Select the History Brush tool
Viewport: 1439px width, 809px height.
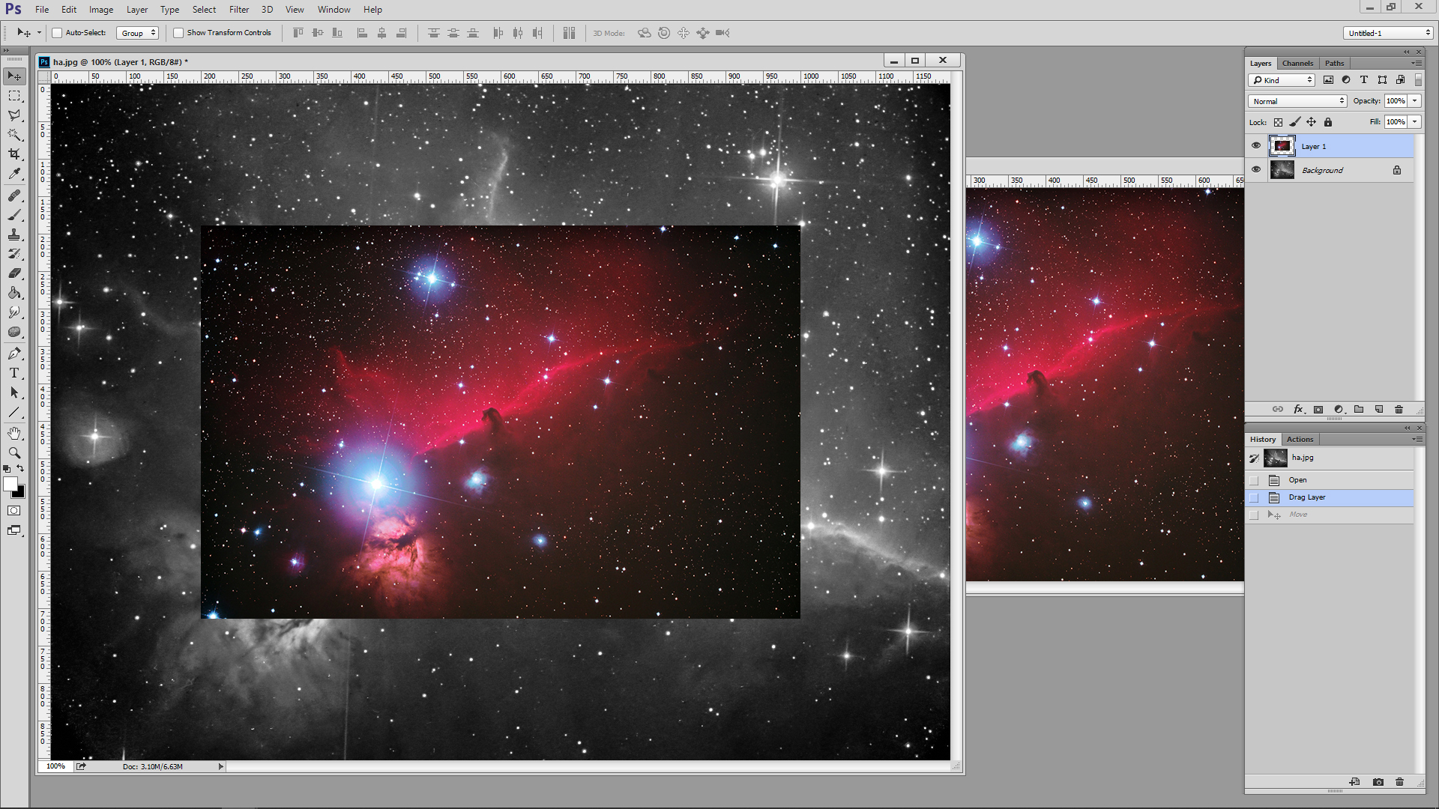pos(14,254)
